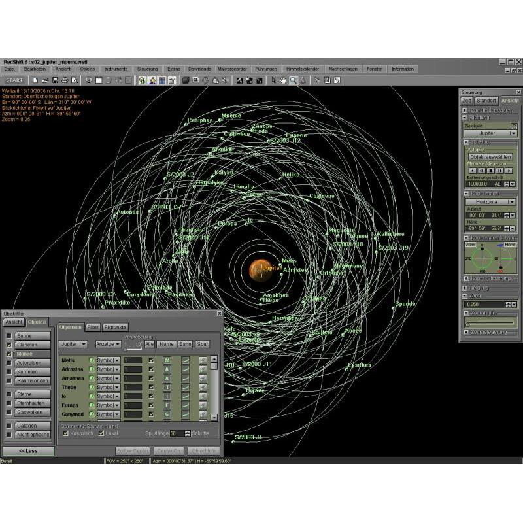The width and height of the screenshot is (523, 523).
Task: Switch to the Fixpunkte tab
Action: coord(115,327)
